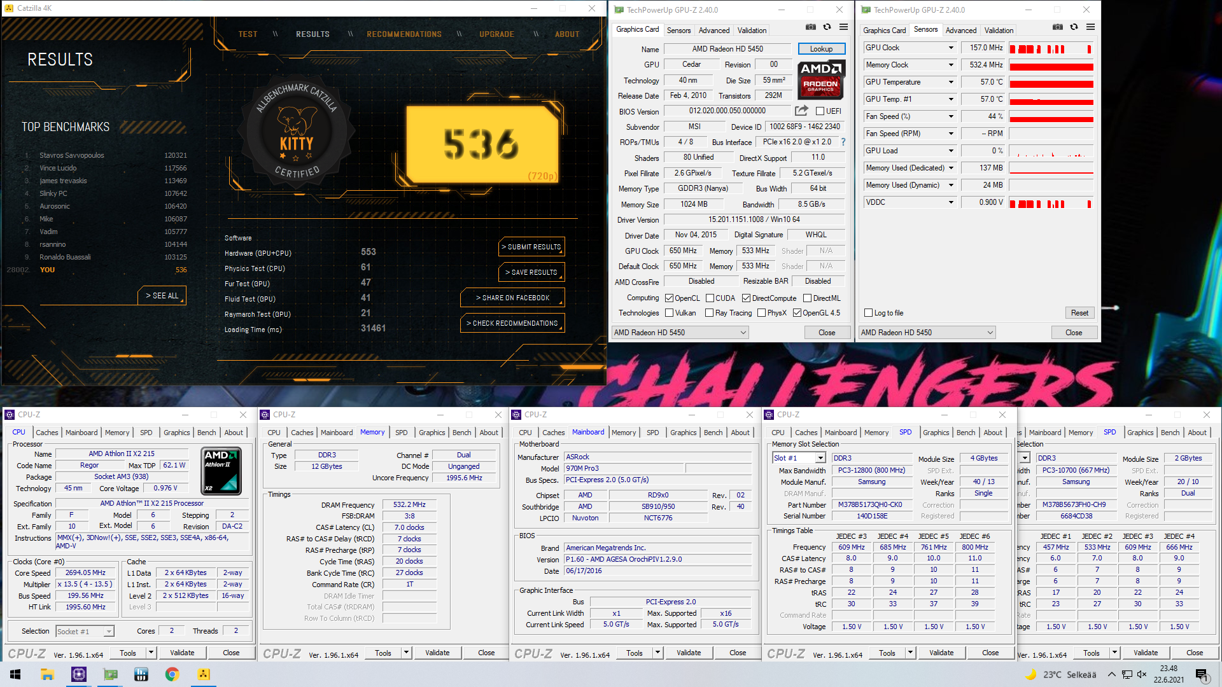Open the Validation tab in GPU-Z Sensors window
Viewport: 1222px width, 687px height.
coord(999,31)
